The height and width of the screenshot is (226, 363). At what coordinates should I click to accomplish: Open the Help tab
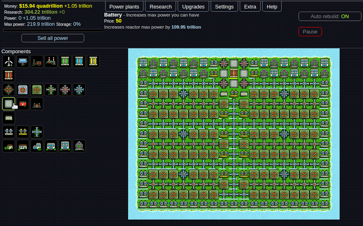tap(272, 6)
